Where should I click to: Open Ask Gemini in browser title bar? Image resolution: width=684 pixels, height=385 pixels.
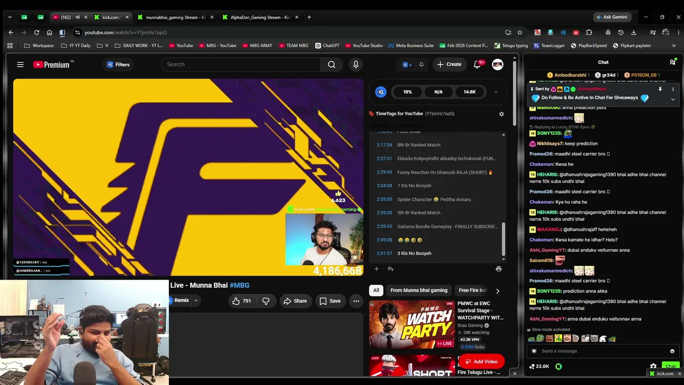[x=611, y=17]
